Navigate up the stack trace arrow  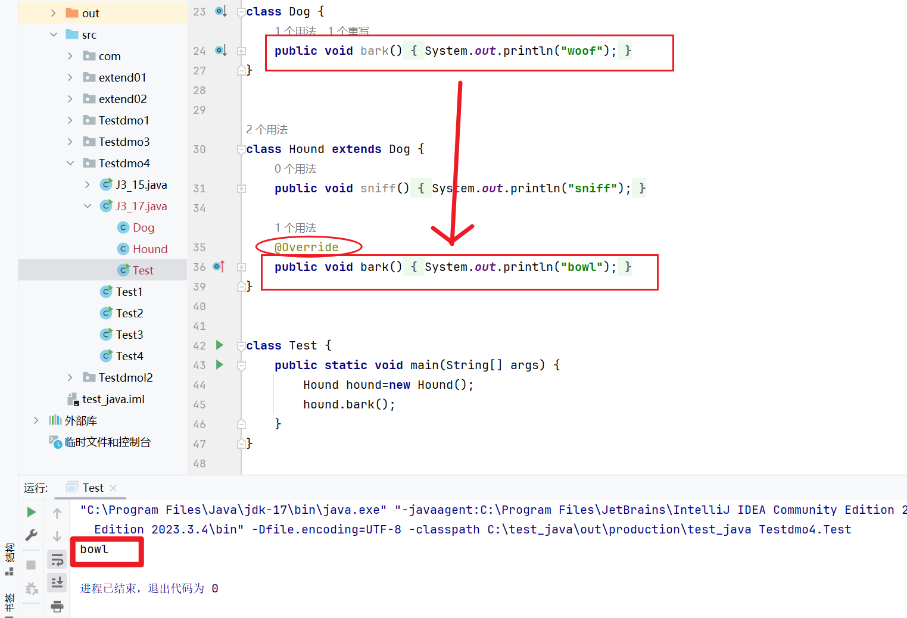(57, 513)
